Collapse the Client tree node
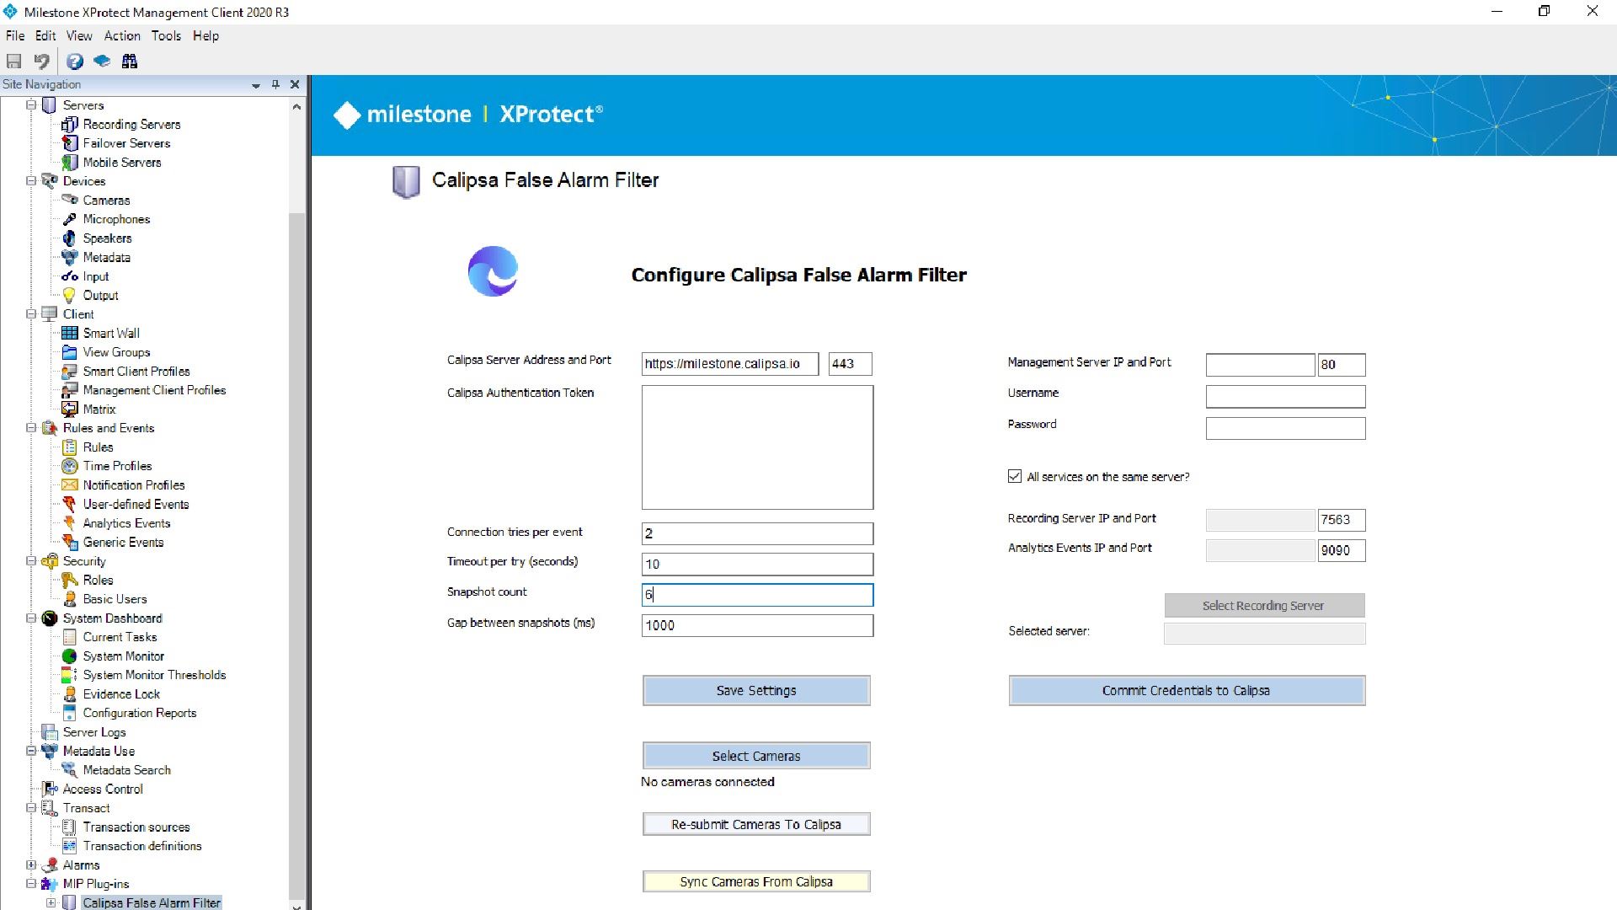Screen dimensions: 1617x910 click(31, 314)
